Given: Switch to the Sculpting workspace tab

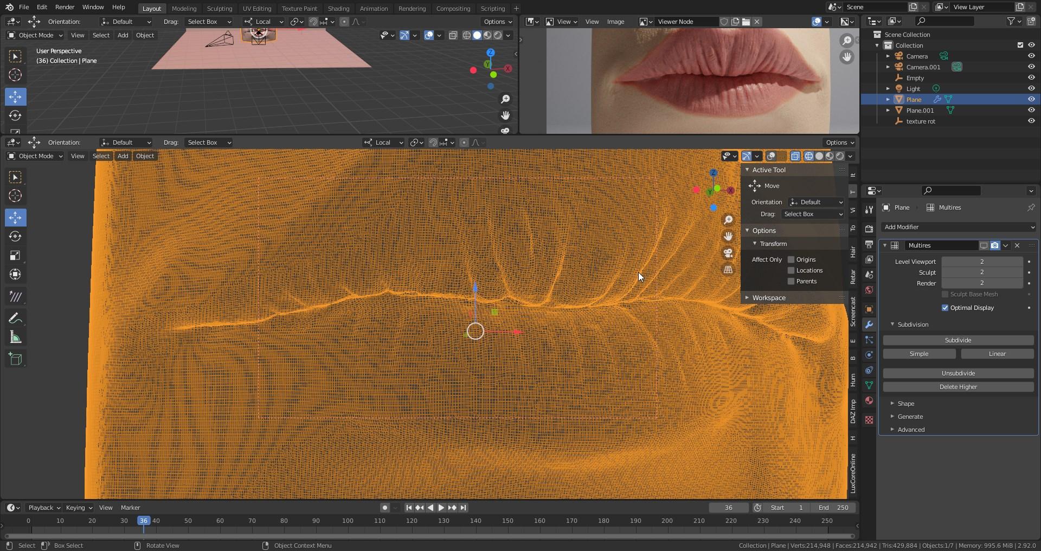Looking at the screenshot, I should coord(219,9).
